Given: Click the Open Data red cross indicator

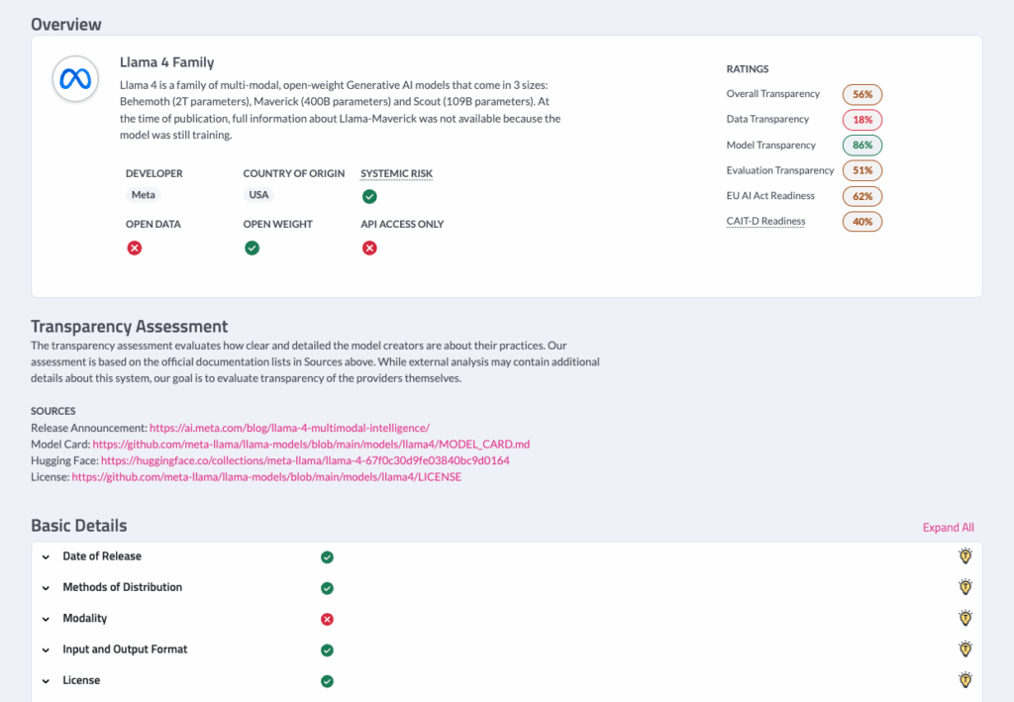Looking at the screenshot, I should (x=135, y=248).
